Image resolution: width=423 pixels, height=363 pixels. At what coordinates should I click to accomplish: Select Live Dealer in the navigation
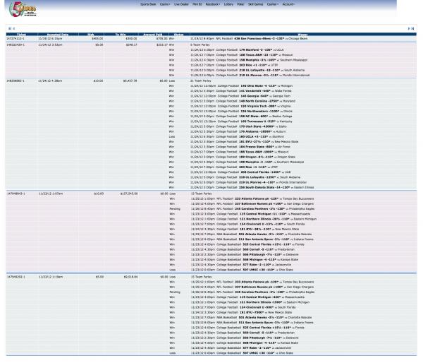(x=181, y=4)
